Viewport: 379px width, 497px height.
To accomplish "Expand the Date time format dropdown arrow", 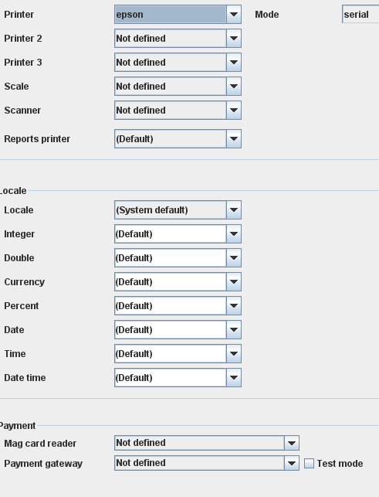I will (234, 378).
